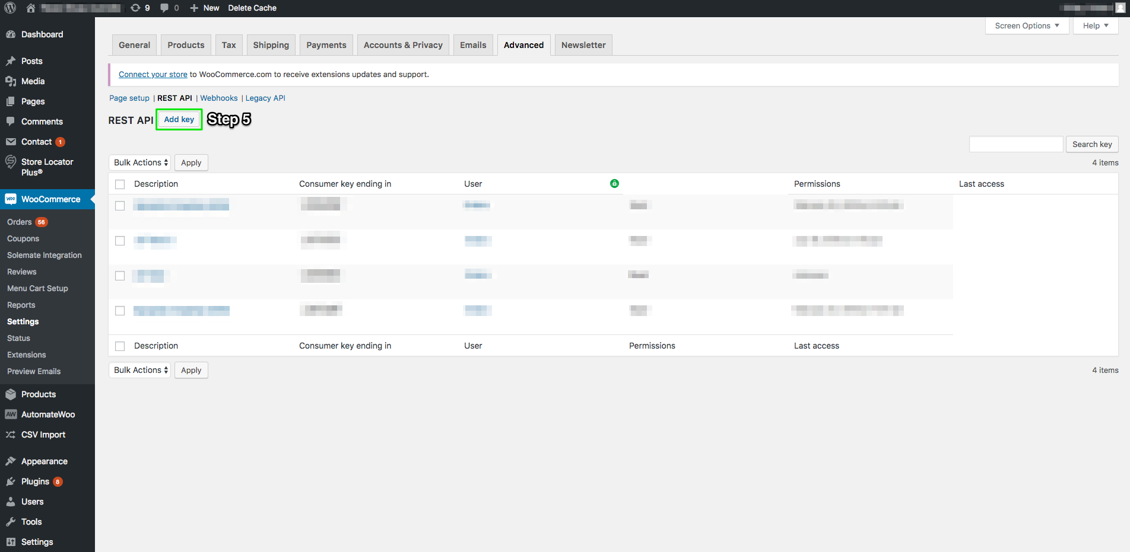1130x552 pixels.
Task: Open the Media icon in the sidebar
Action: (x=11, y=81)
